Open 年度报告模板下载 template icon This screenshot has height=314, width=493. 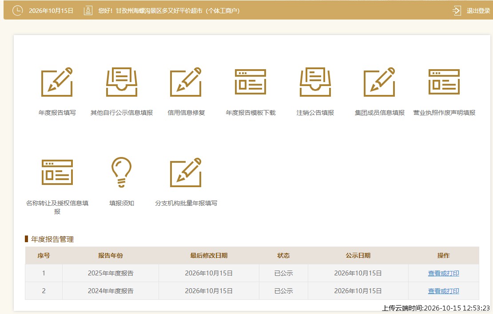pos(250,82)
